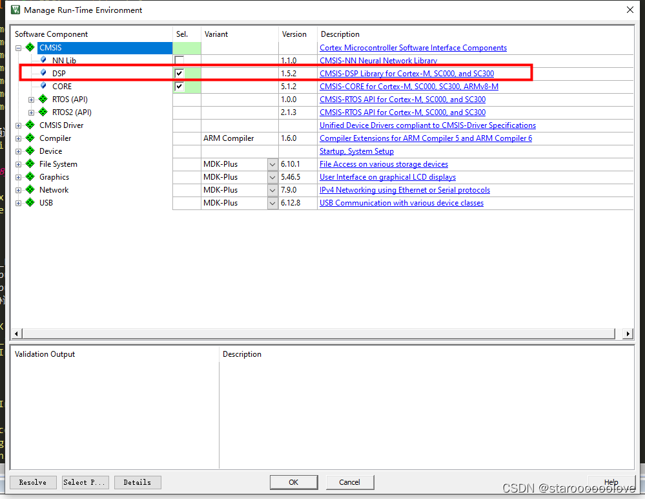645x499 pixels.
Task: Click the Resolve button
Action: click(32, 482)
